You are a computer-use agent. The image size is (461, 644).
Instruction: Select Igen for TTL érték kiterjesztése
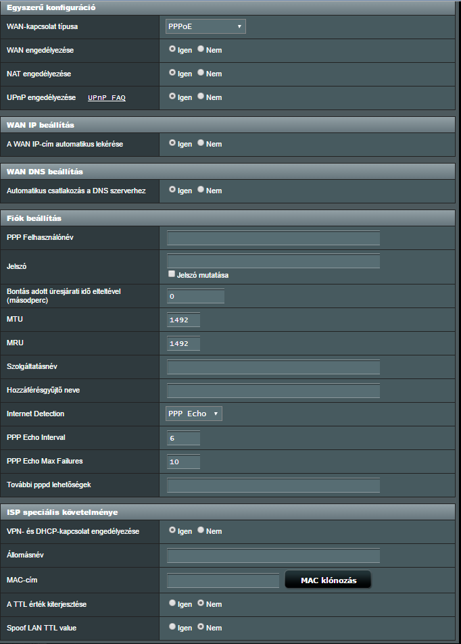point(172,603)
